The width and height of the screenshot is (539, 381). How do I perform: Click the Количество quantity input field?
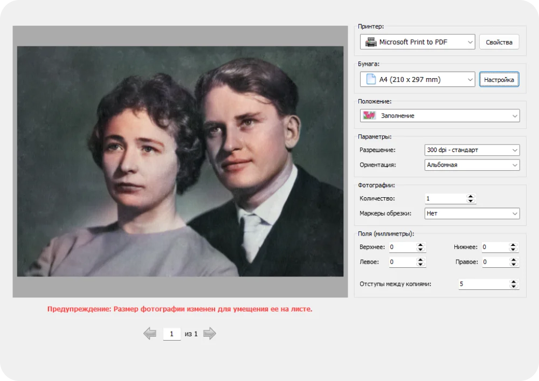(445, 199)
